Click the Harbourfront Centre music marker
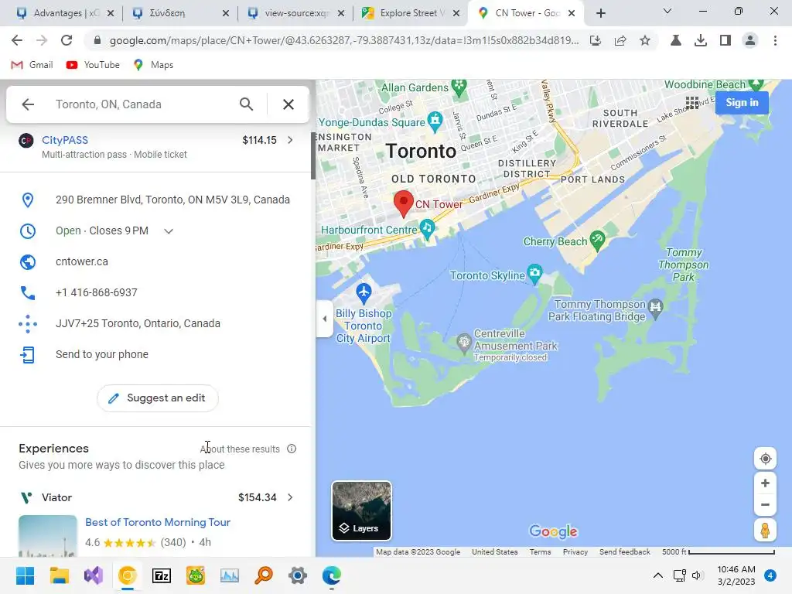792x594 pixels. coord(427,229)
